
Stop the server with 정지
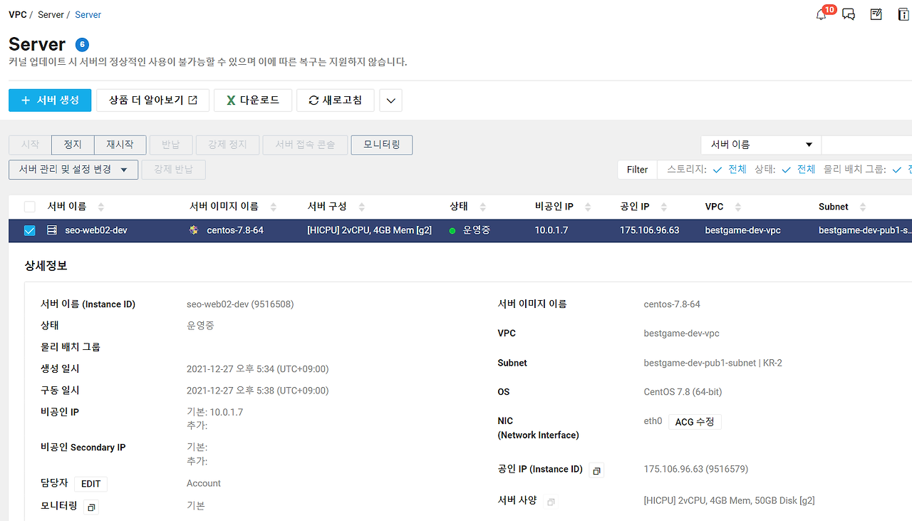(73, 145)
